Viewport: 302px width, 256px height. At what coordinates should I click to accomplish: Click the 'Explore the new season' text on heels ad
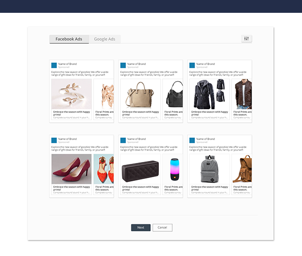(80, 149)
